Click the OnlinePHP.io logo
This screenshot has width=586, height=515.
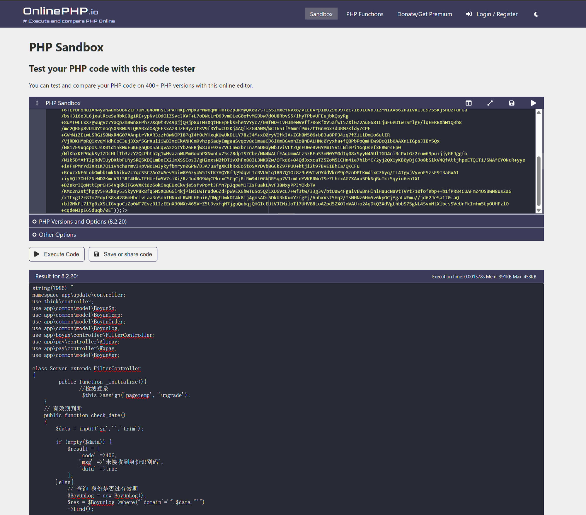click(x=61, y=11)
